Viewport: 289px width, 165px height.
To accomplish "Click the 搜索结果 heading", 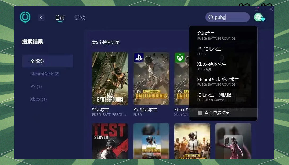I will click(x=32, y=42).
